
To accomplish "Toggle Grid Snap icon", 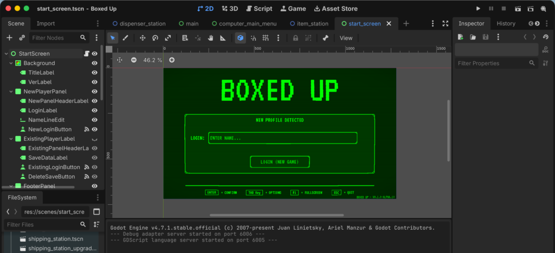I will coord(266,38).
